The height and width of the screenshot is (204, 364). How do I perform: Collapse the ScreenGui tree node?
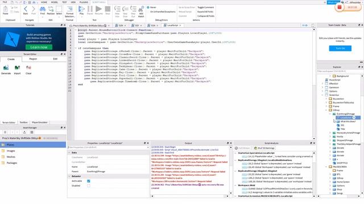(x=322, y=95)
